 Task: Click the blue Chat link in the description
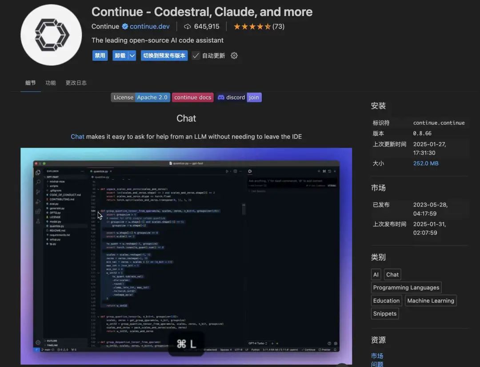pos(77,137)
